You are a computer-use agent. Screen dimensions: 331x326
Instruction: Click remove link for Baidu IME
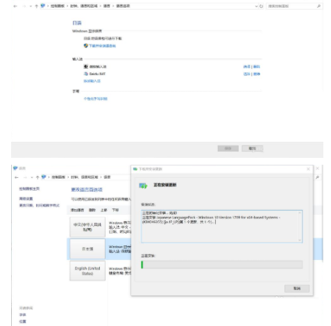tap(257, 74)
